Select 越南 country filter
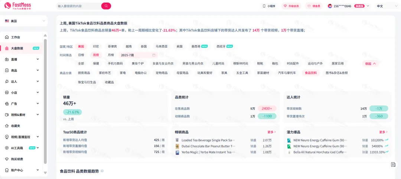The height and width of the screenshot is (179, 401). point(128,46)
